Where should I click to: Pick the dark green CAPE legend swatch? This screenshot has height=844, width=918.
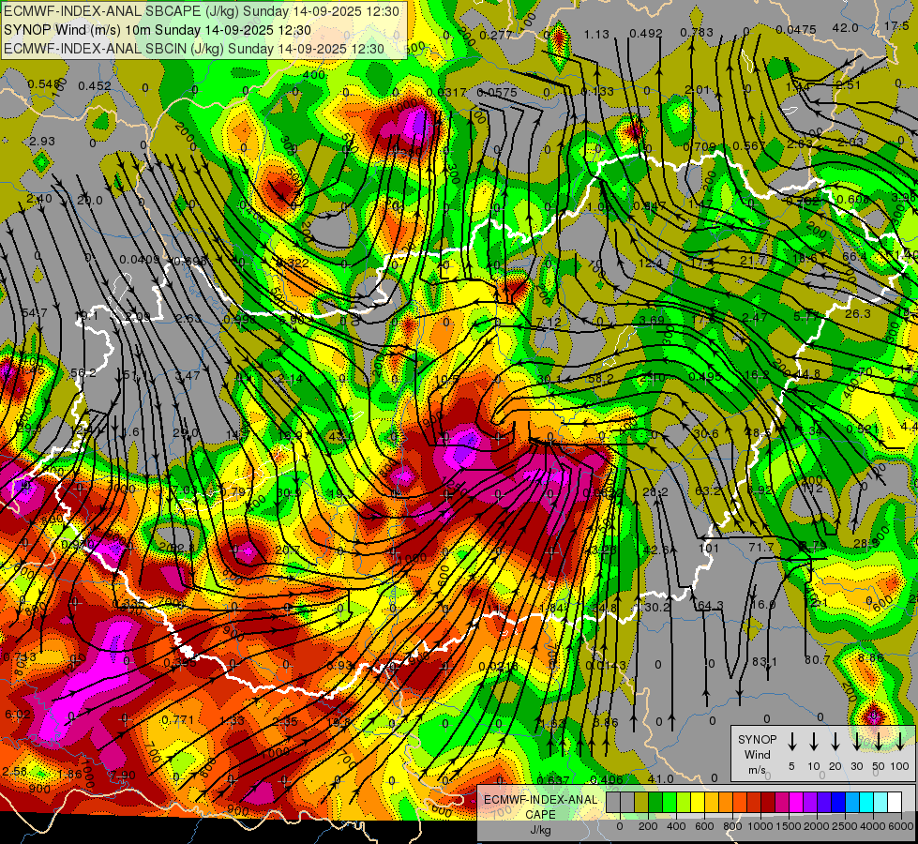click(x=655, y=803)
